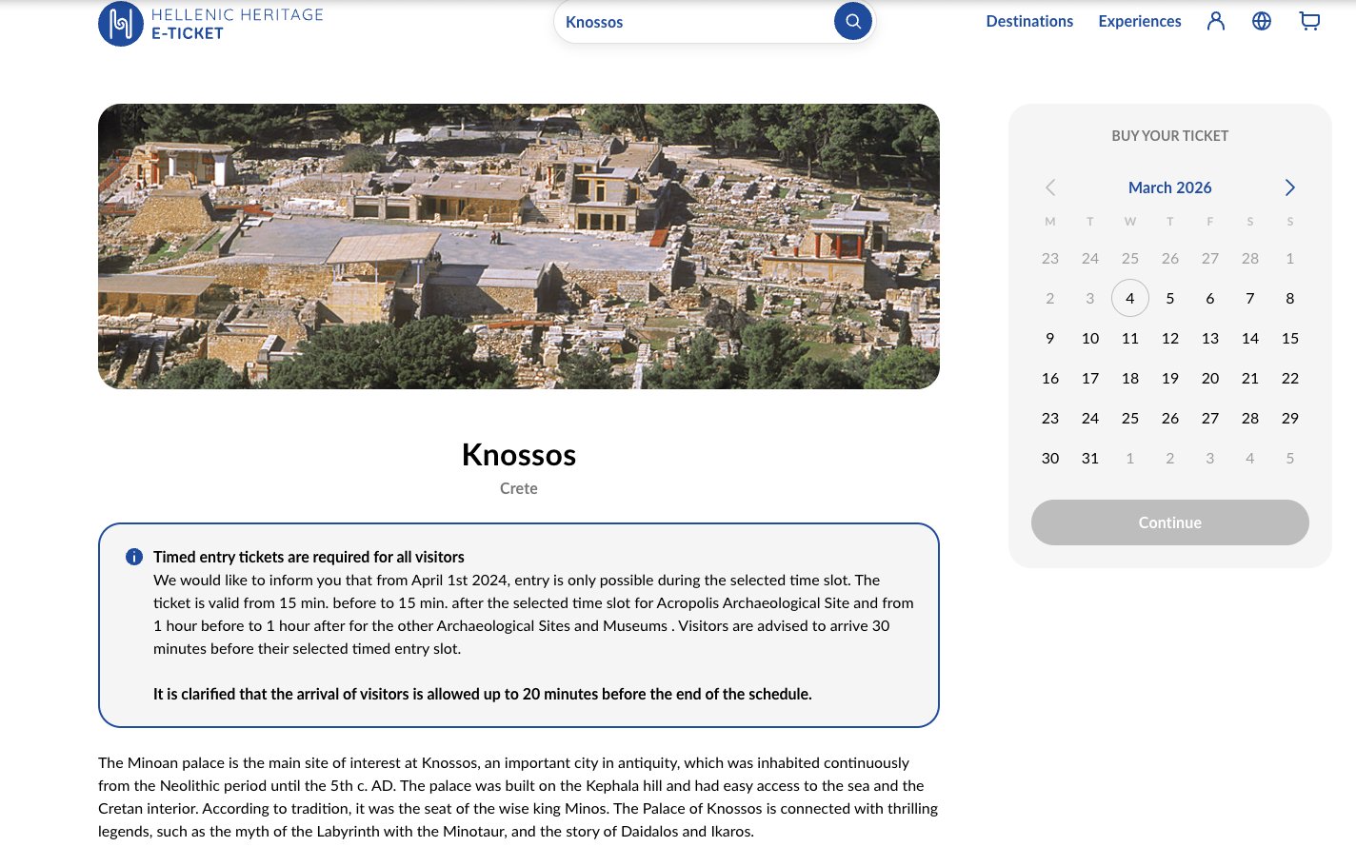Click the Hellenic Heritage logo icon
Image resolution: width=1356 pixels, height=847 pixels.
(x=121, y=24)
